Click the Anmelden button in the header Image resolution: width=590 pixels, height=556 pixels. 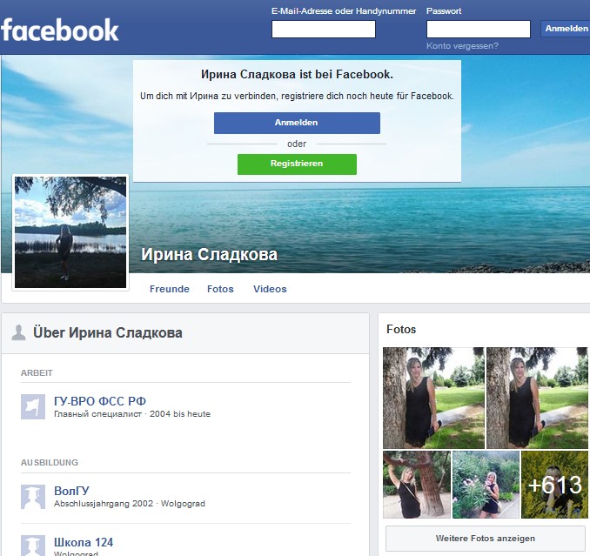[566, 29]
